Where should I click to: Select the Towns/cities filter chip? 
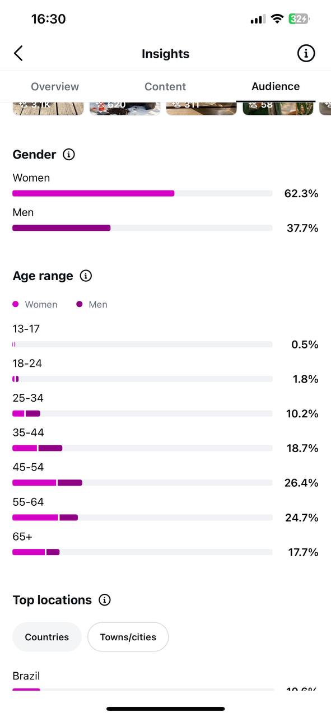click(128, 637)
